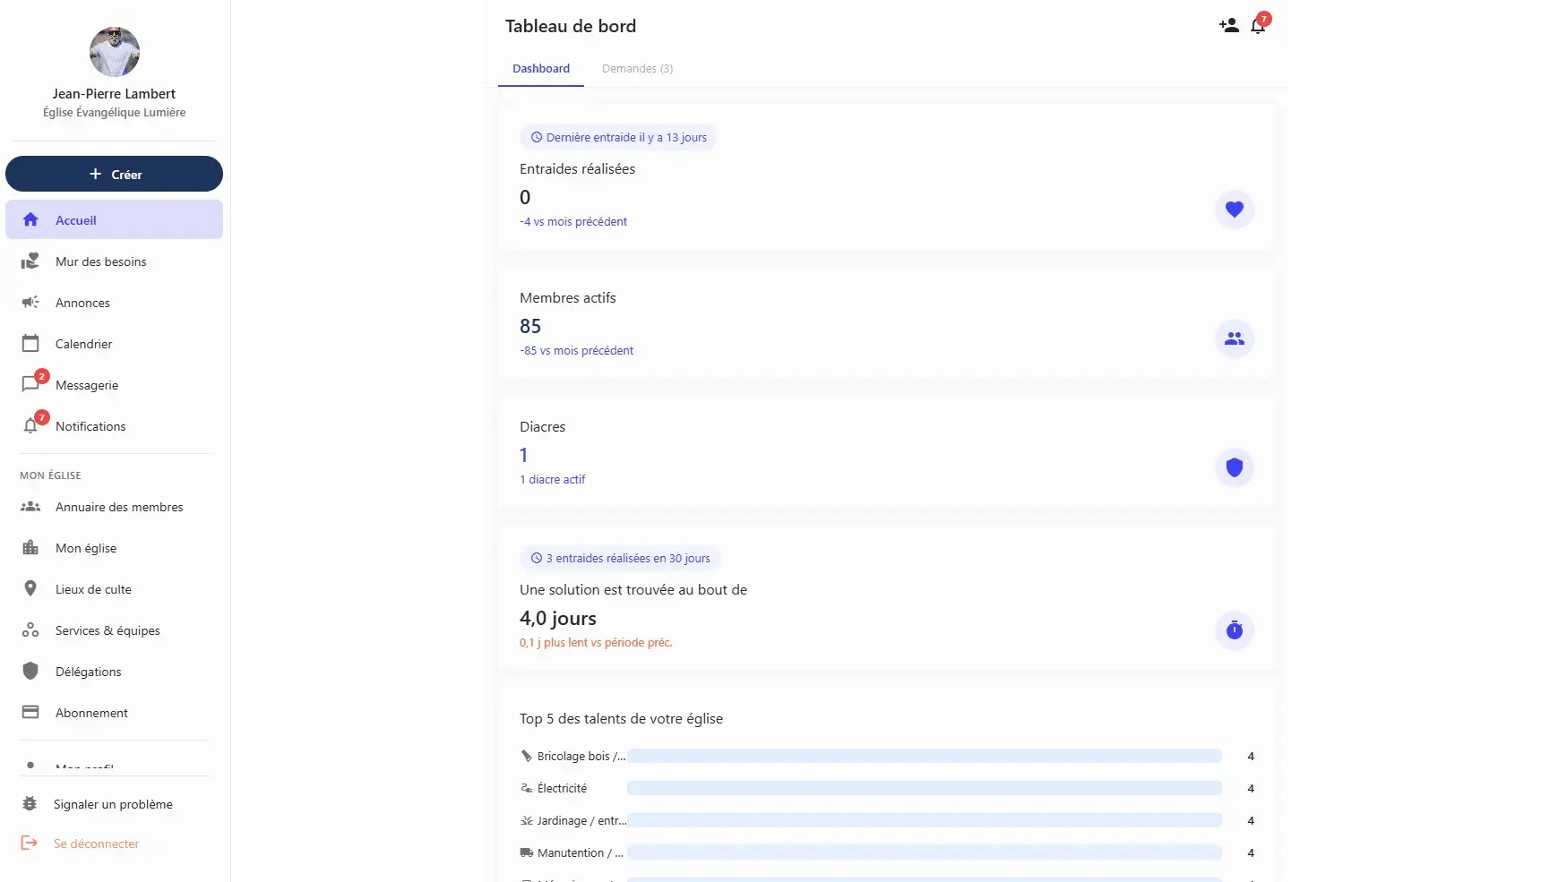Open Mur des besoins menu item
Viewport: 1541px width, 882px height.
coord(114,261)
